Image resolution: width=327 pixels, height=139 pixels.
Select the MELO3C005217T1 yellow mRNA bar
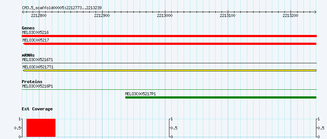[x=169, y=70]
